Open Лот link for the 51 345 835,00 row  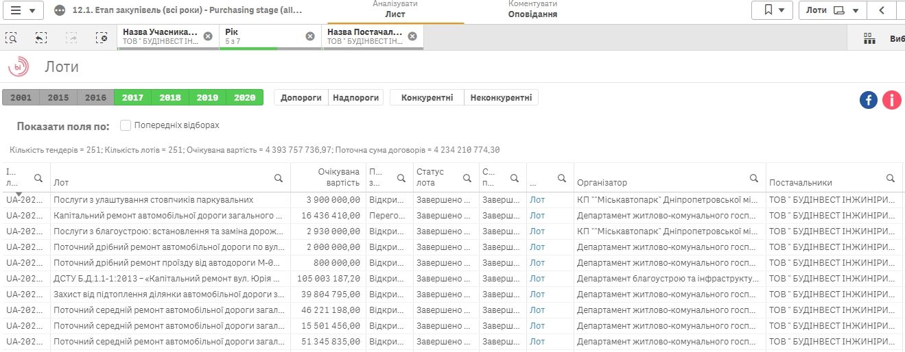coord(537,342)
